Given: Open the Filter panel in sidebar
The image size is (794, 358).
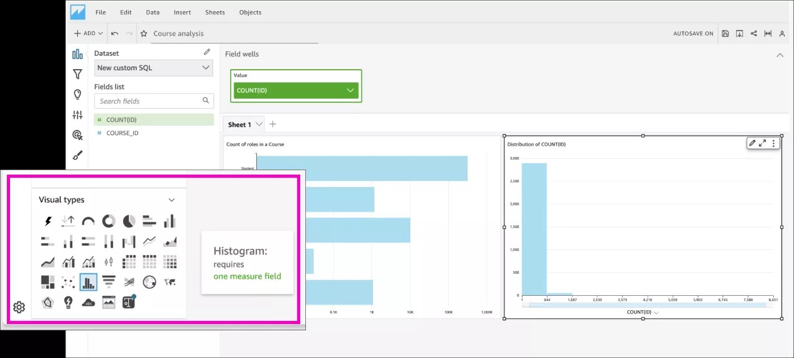Looking at the screenshot, I should point(77,74).
